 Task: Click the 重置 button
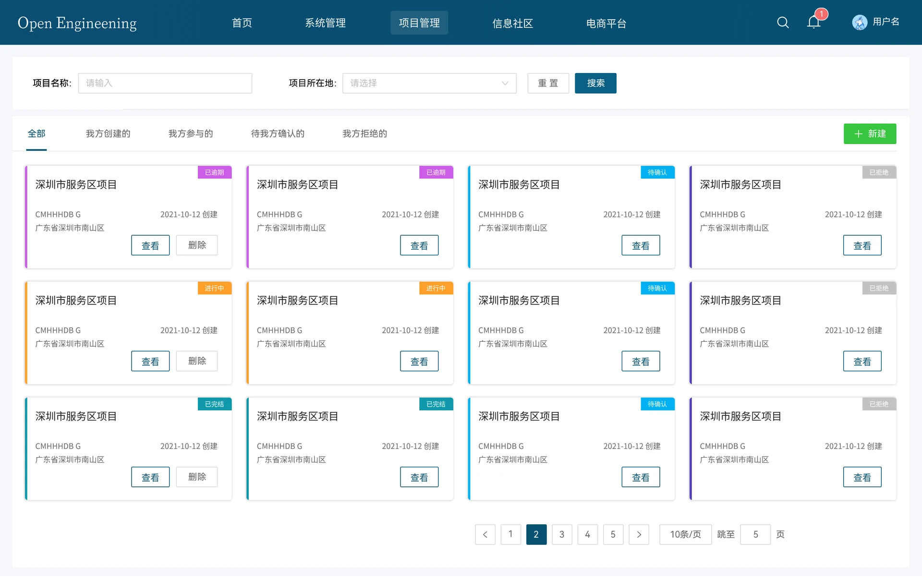(x=548, y=83)
